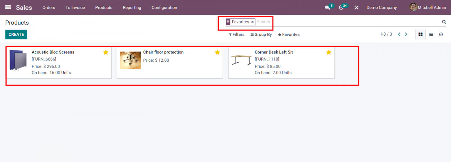Viewport: 451px width, 162px height.
Task: Expand the Group By dropdown
Action: (261, 35)
